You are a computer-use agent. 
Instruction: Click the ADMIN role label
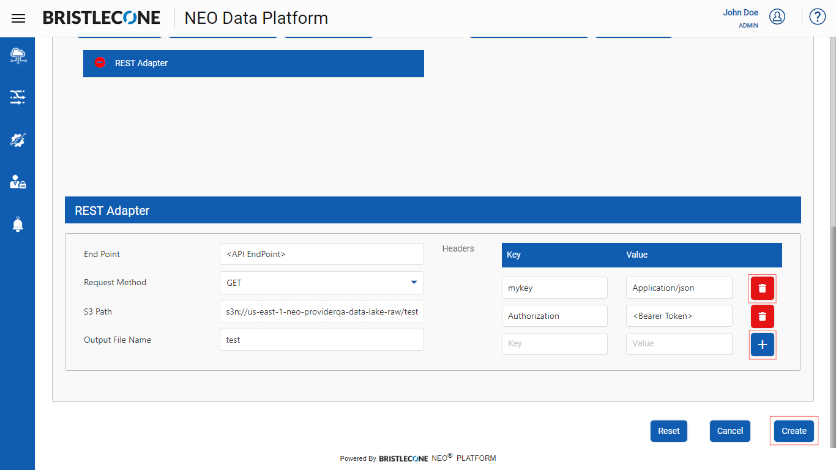[x=748, y=26]
